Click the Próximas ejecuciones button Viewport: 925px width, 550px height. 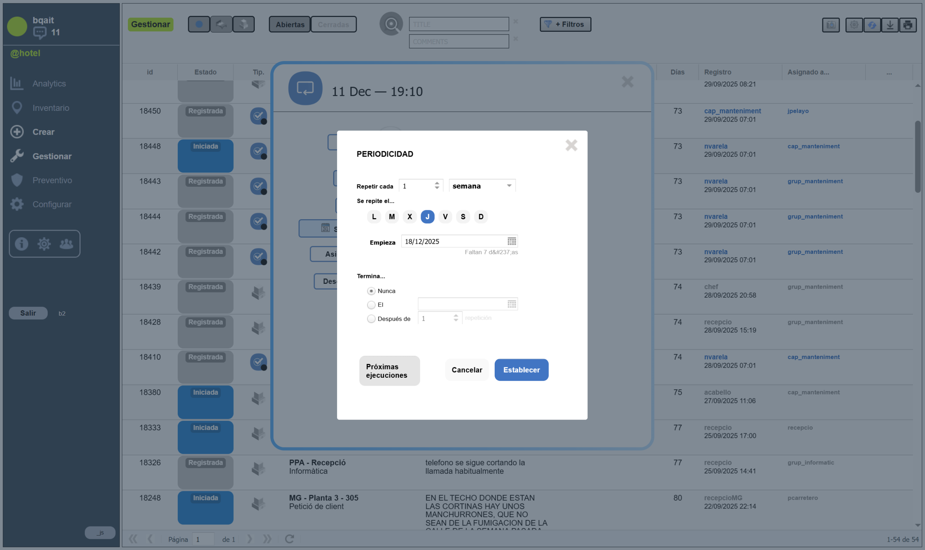[x=389, y=371]
